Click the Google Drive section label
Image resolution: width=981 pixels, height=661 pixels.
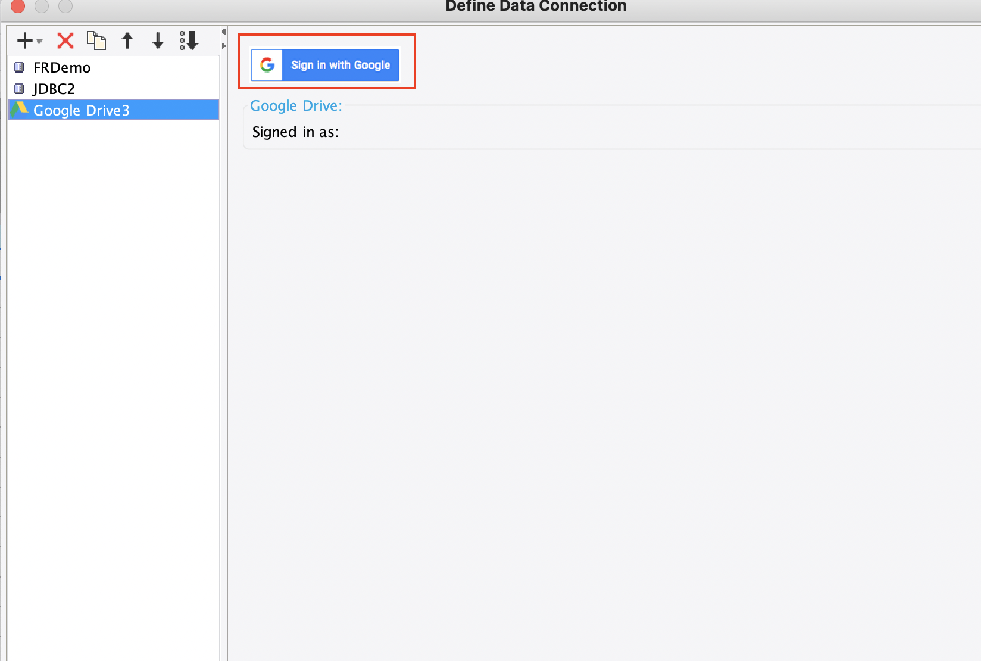(x=296, y=105)
